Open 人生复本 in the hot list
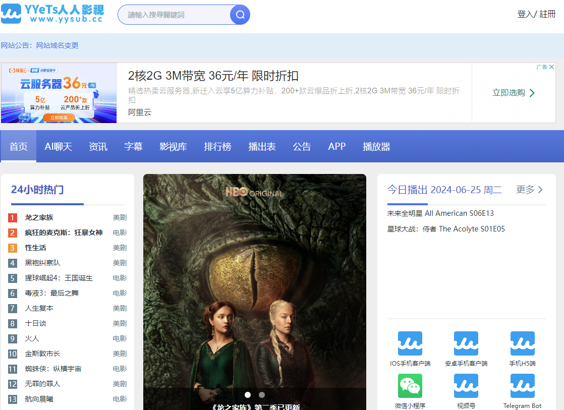 39,308
